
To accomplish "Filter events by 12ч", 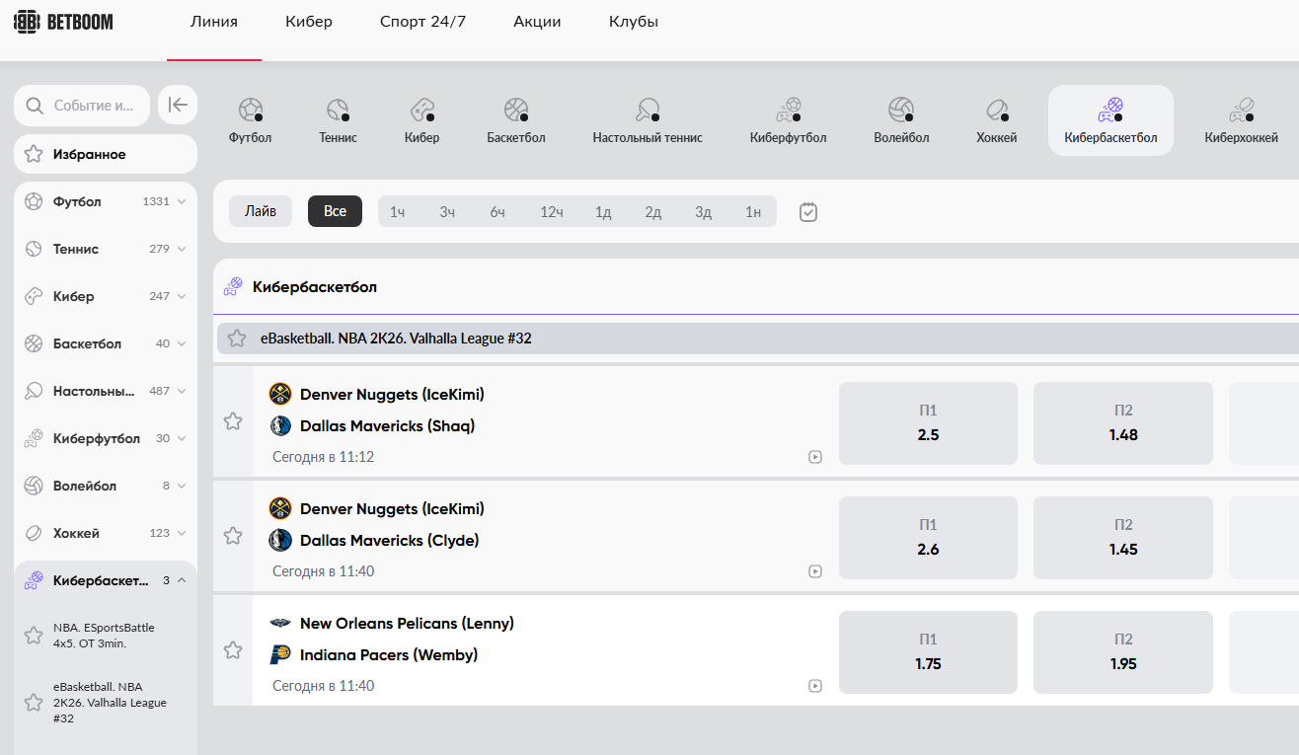I will point(552,211).
